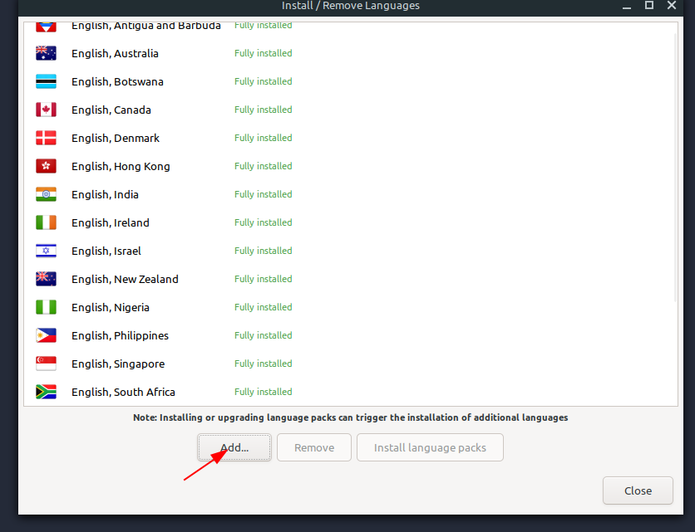
Task: Select the 'English, Botswana' row
Action: tap(349, 82)
